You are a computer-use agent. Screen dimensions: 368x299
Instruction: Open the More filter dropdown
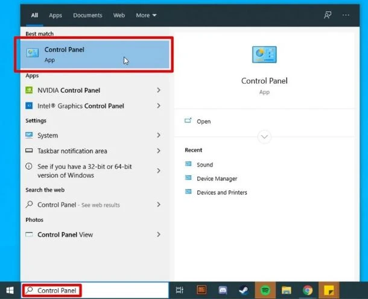tap(146, 15)
